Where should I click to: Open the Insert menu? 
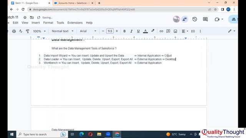pos(36,23)
